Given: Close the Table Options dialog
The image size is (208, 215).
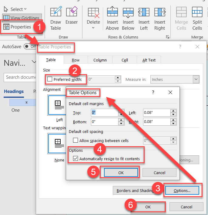Looking at the screenshot, I should 170,92.
